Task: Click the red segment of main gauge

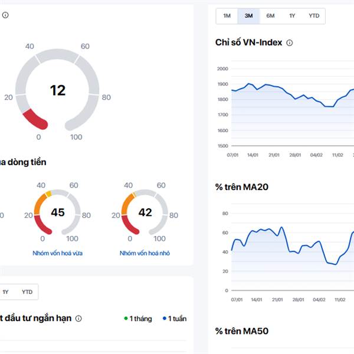Action: [35, 120]
